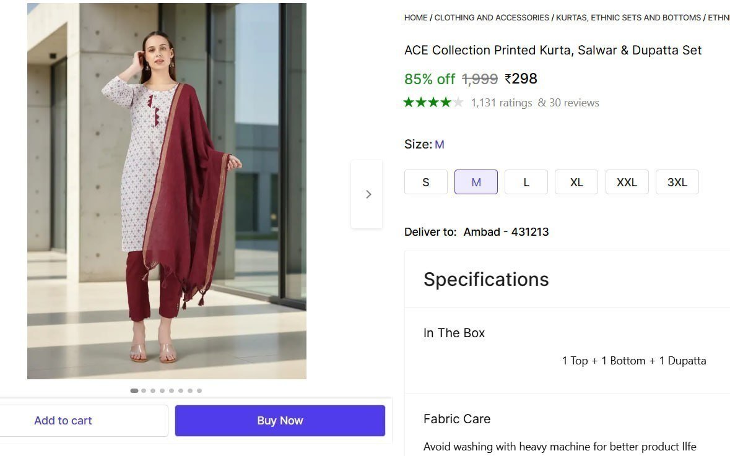Go to HOME via breadcrumb
The width and height of the screenshot is (730, 456).
click(415, 17)
